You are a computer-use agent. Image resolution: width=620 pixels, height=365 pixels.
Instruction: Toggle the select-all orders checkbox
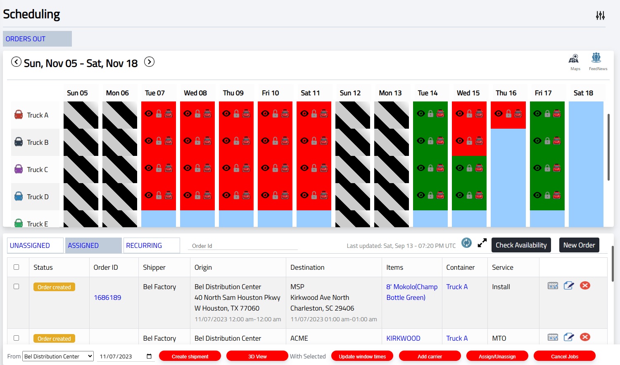coord(17,267)
